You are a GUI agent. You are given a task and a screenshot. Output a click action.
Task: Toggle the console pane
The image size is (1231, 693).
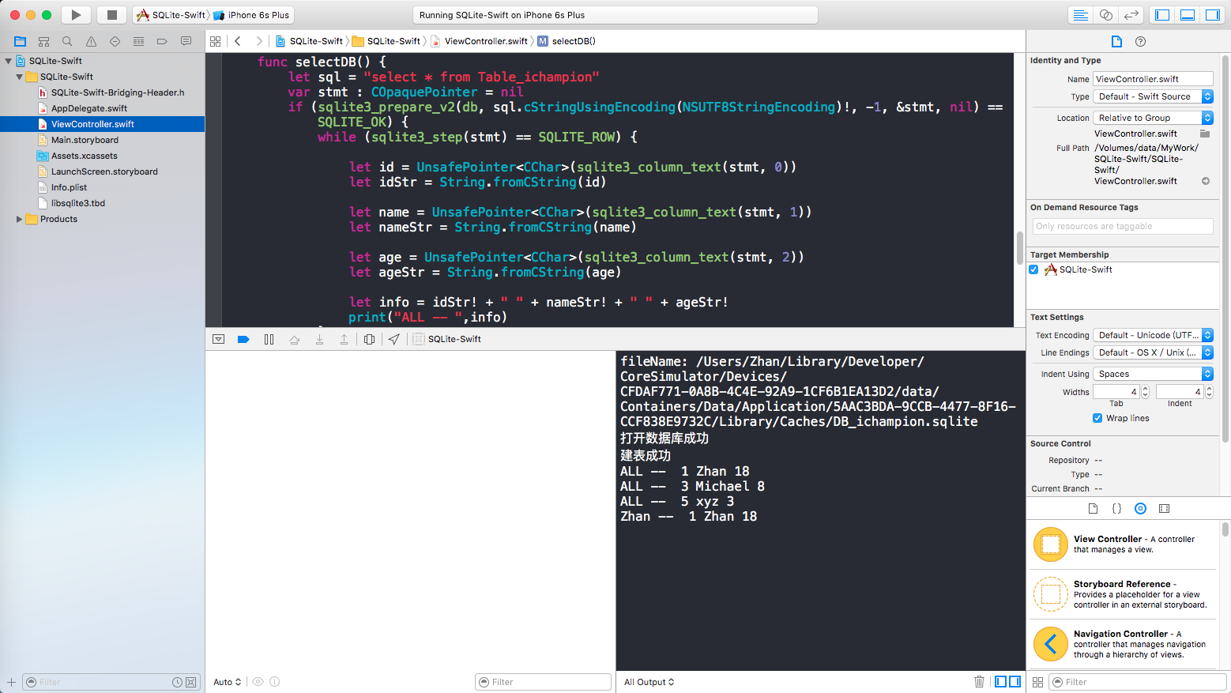tap(1015, 681)
